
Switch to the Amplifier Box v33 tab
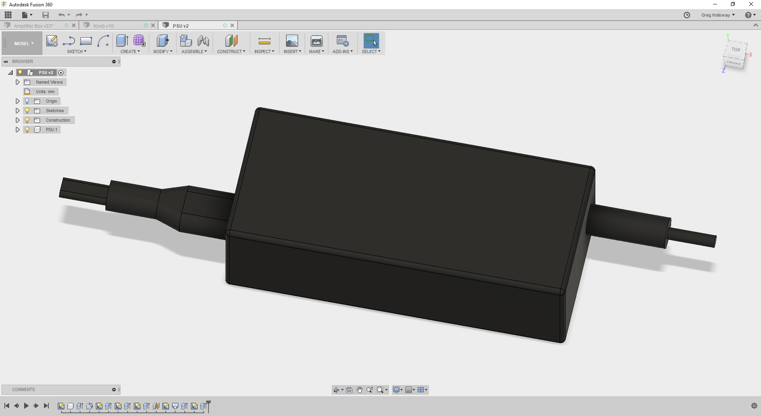[x=34, y=25]
